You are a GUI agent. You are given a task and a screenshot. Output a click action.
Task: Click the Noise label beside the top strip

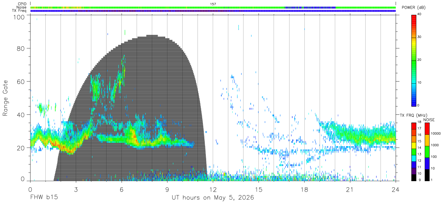(x=21, y=7)
